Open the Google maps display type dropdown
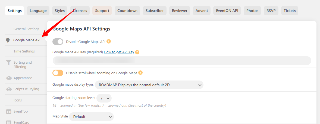 coord(149,85)
